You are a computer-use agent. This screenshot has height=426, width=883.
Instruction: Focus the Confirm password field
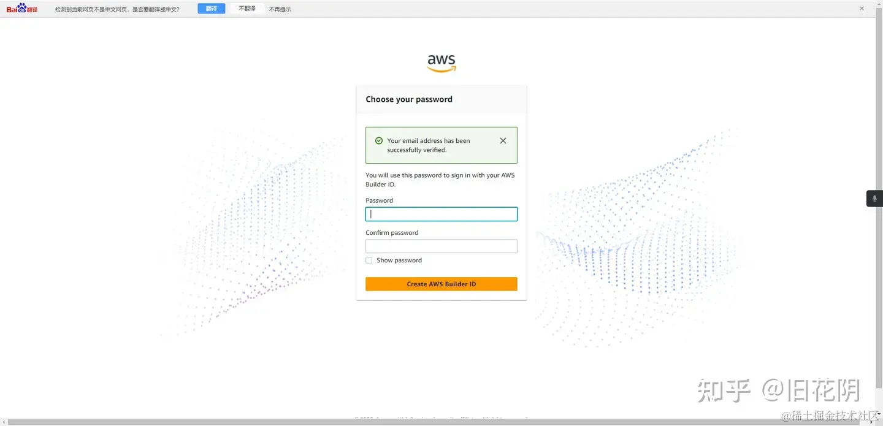442,246
